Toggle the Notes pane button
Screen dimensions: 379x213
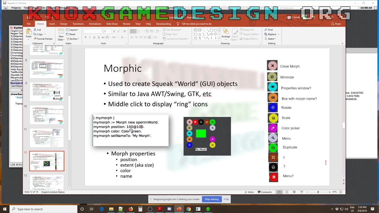[249, 192]
